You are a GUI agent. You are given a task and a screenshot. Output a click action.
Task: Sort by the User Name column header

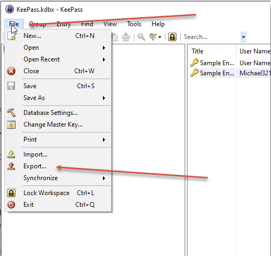(253, 51)
